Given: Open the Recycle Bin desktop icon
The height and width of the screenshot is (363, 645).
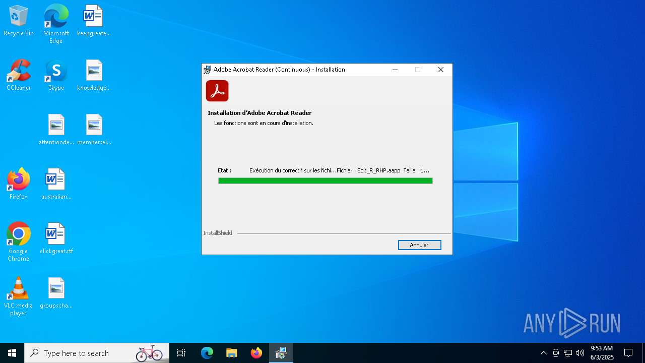Looking at the screenshot, I should click(x=19, y=21).
